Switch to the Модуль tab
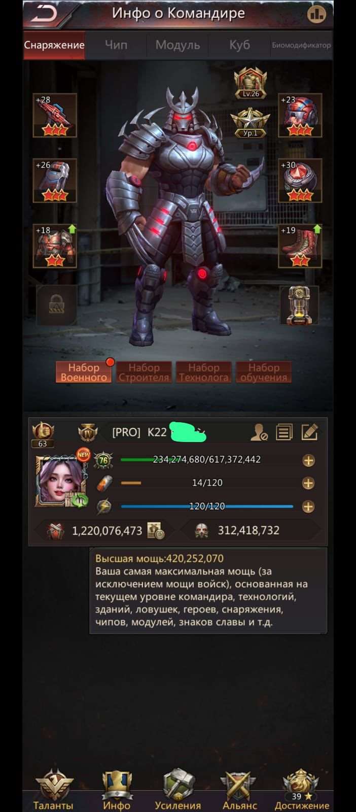The height and width of the screenshot is (812, 356). tap(177, 45)
